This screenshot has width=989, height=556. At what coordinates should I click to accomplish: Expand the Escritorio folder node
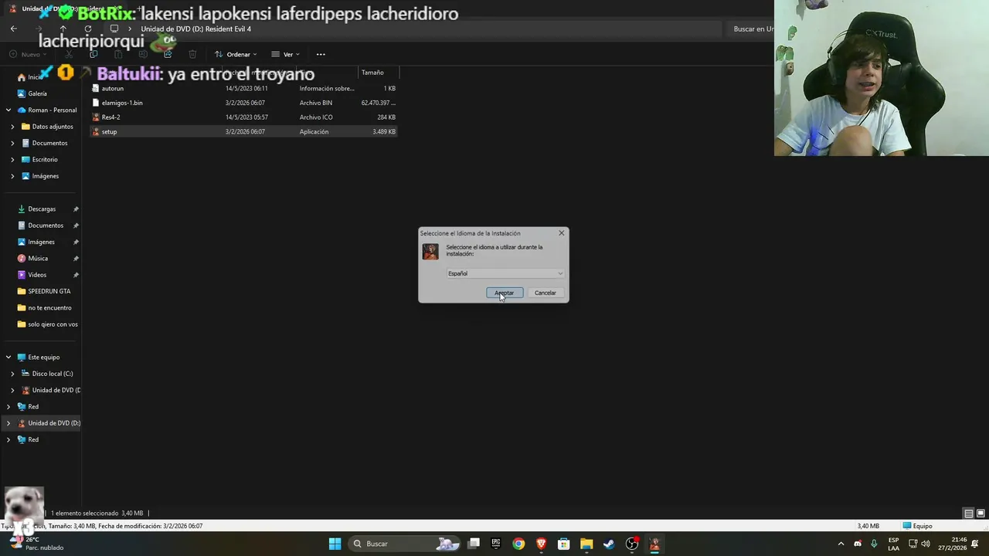click(12, 159)
